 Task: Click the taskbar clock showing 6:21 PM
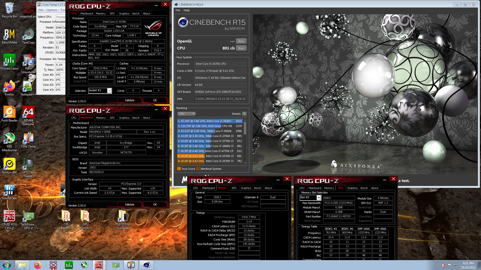pyautogui.click(x=468, y=265)
